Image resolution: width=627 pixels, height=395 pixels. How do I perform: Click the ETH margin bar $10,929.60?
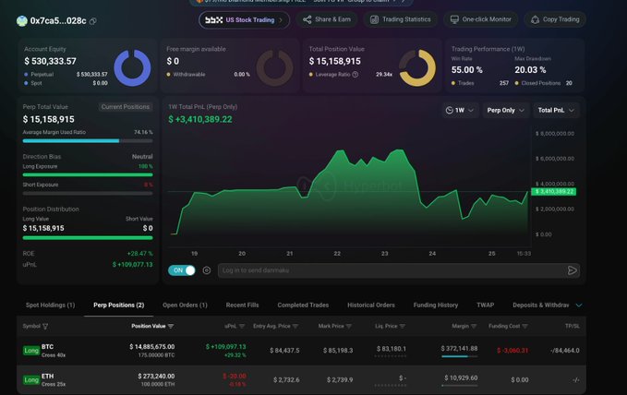click(x=459, y=386)
